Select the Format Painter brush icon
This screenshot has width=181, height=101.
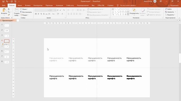(x=9, y=15)
